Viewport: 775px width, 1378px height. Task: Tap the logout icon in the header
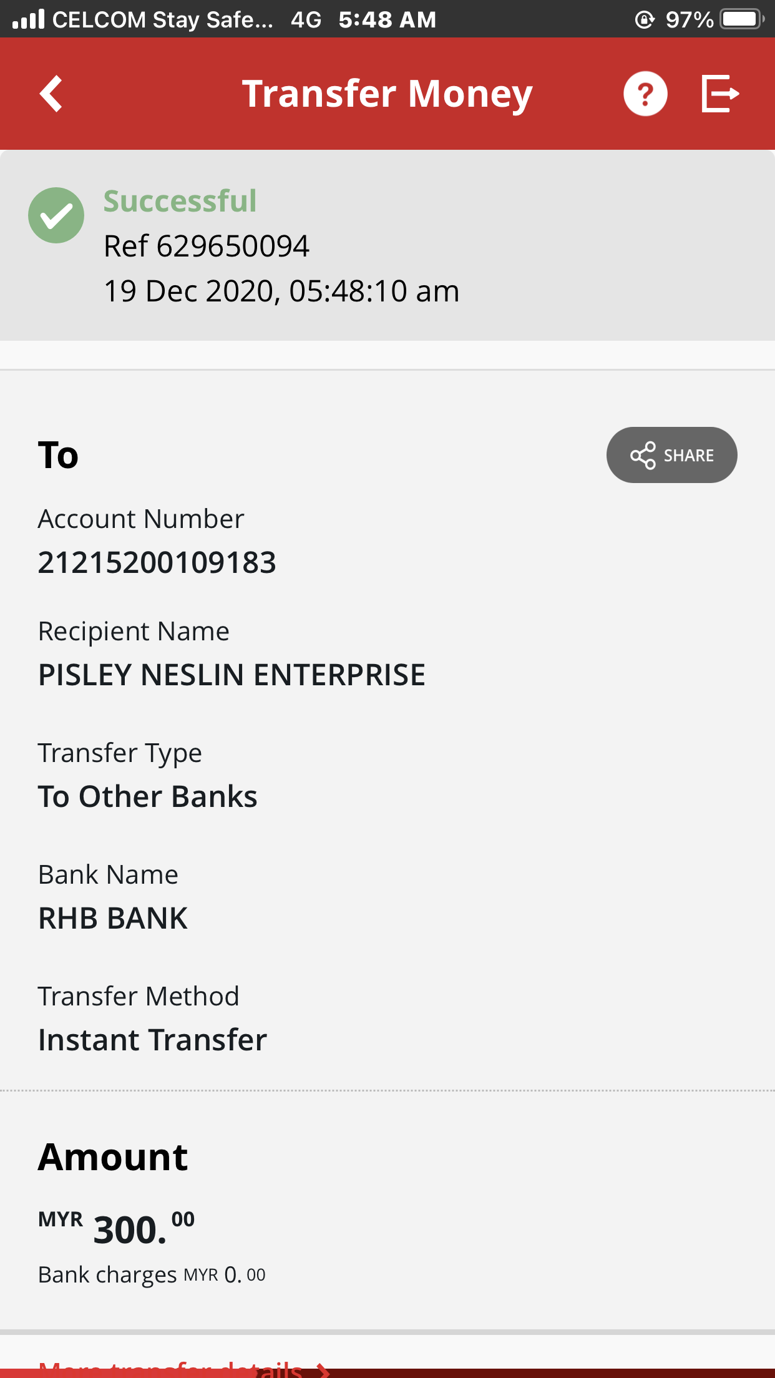click(x=720, y=94)
